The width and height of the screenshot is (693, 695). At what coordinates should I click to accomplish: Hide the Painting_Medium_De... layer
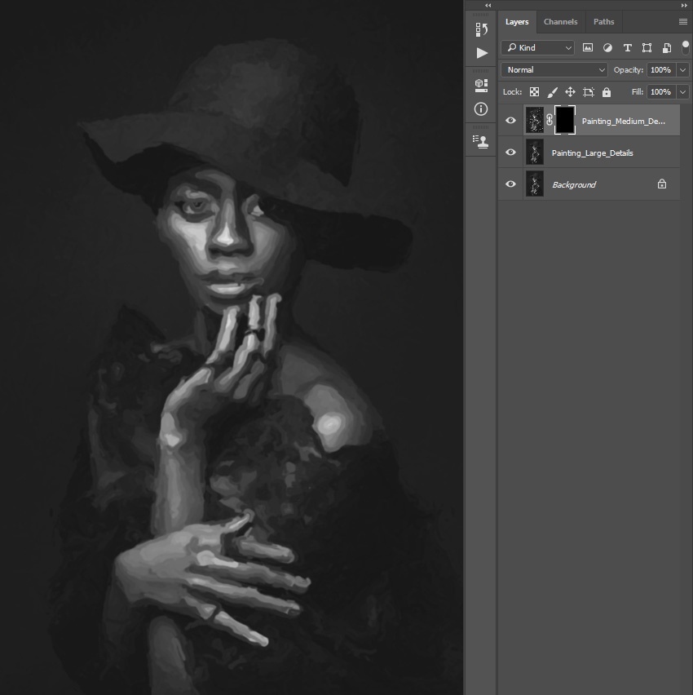click(510, 120)
